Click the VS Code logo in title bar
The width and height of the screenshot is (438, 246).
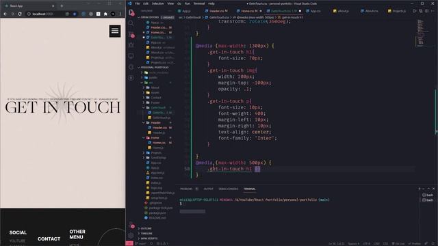click(129, 3)
